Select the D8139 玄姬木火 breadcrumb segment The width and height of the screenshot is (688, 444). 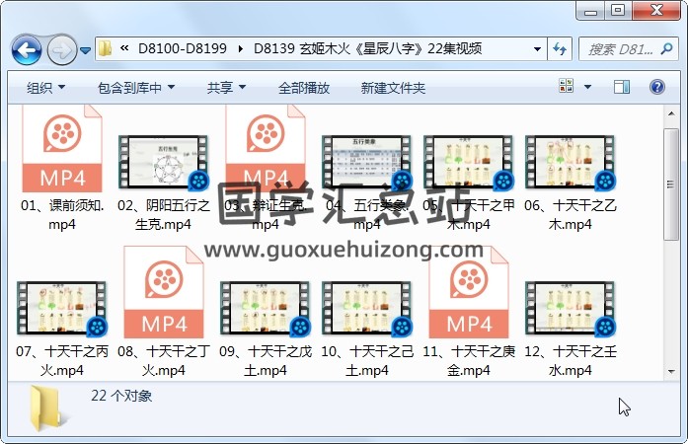coord(368,48)
